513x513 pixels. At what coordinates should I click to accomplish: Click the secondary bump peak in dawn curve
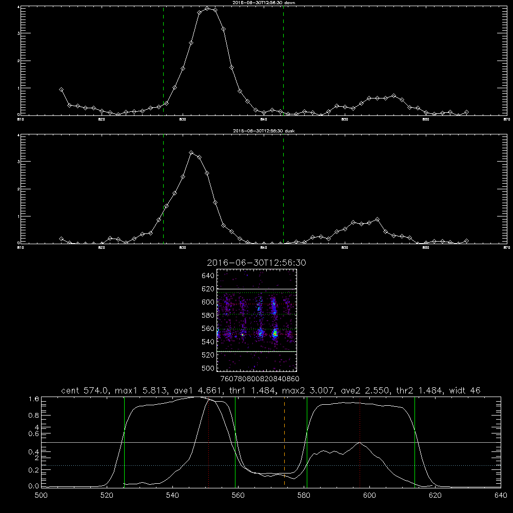tap(393, 96)
